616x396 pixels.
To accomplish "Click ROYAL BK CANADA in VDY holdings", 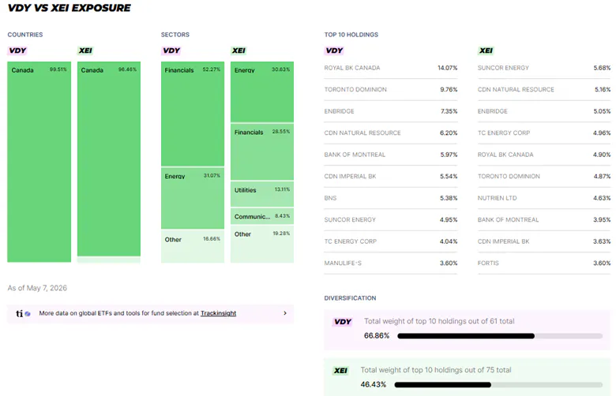I will (352, 68).
